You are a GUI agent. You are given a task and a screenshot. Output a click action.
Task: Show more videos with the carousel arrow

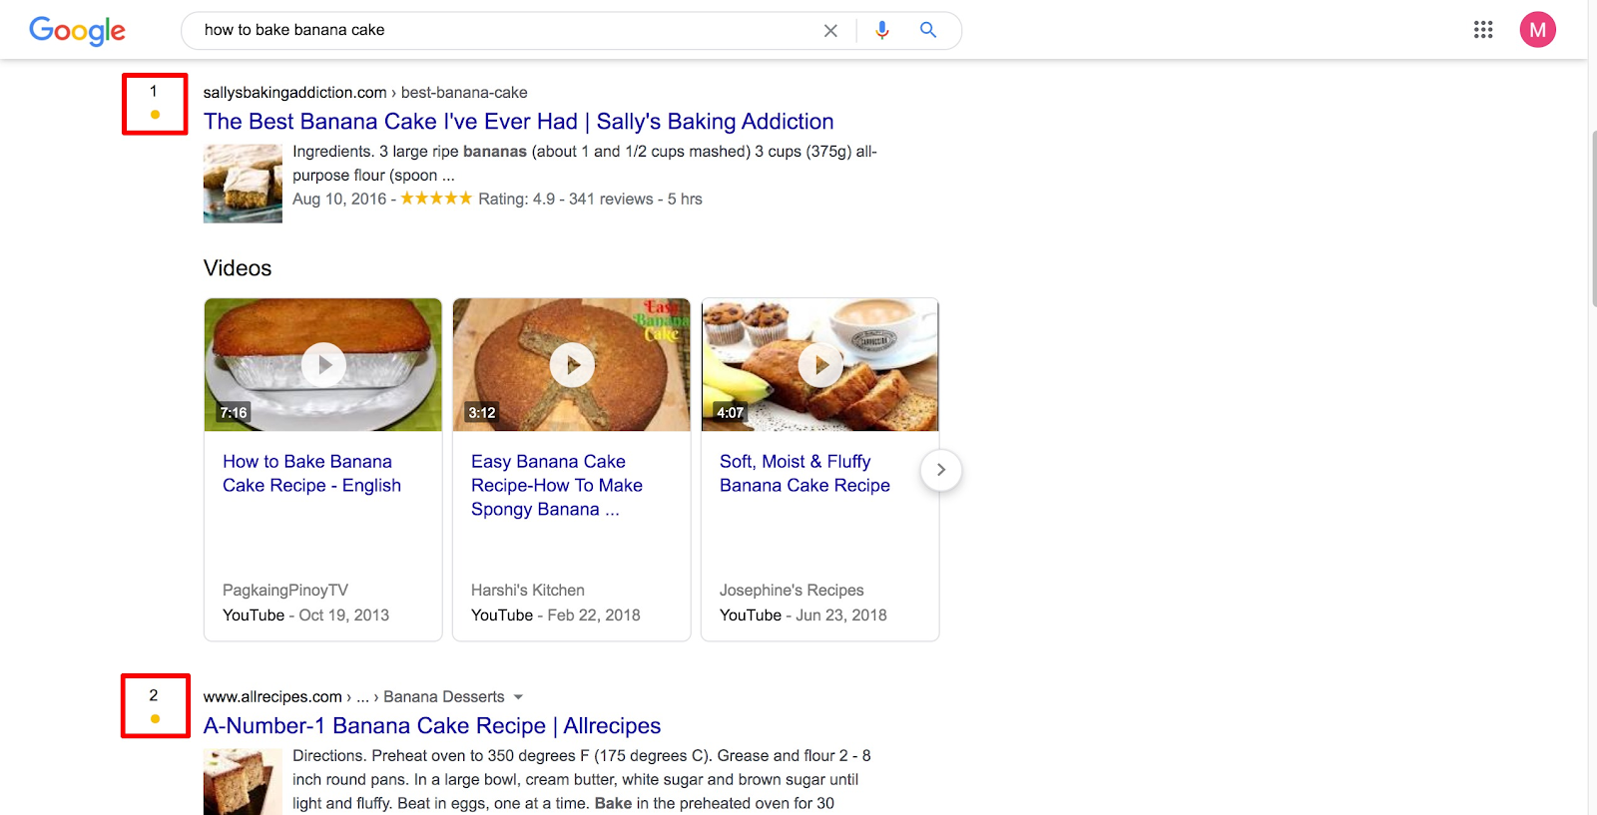(940, 470)
